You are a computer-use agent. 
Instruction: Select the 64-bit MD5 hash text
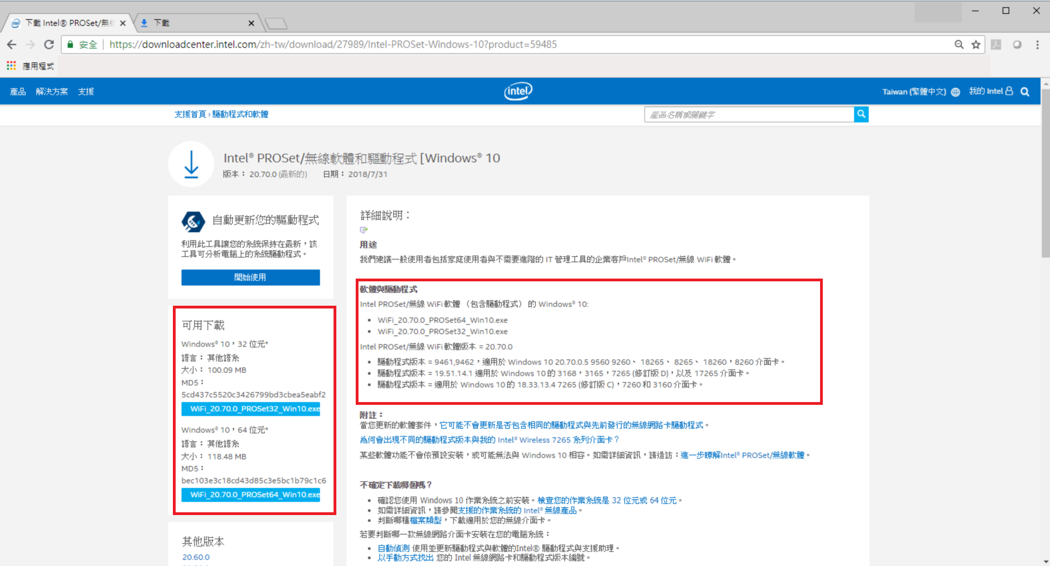[x=254, y=481]
